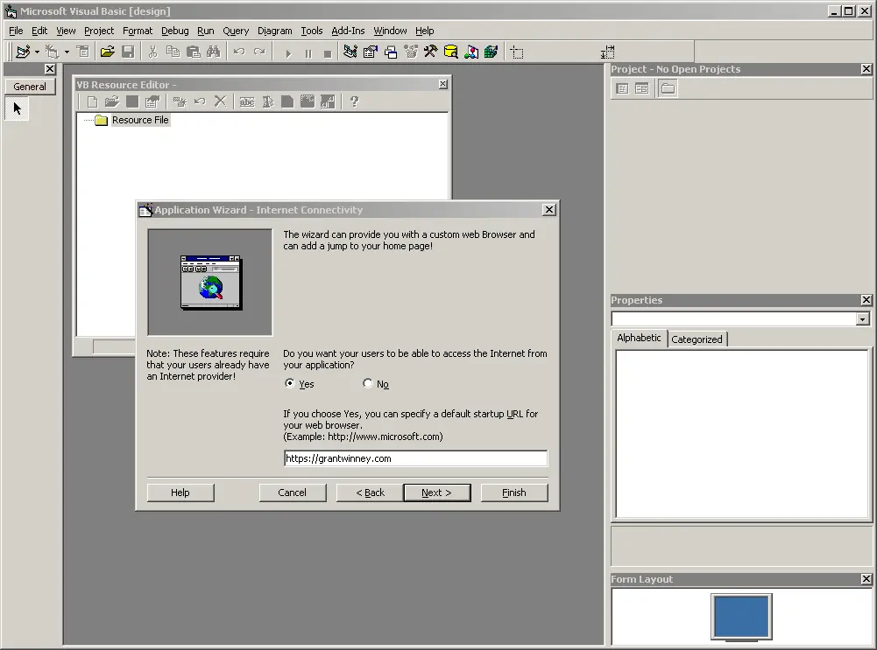
Task: Open the Debug menu
Action: tap(175, 31)
